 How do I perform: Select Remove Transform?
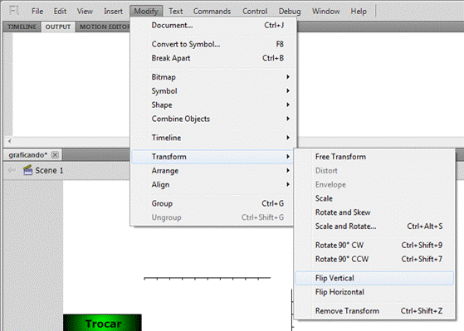374,311
